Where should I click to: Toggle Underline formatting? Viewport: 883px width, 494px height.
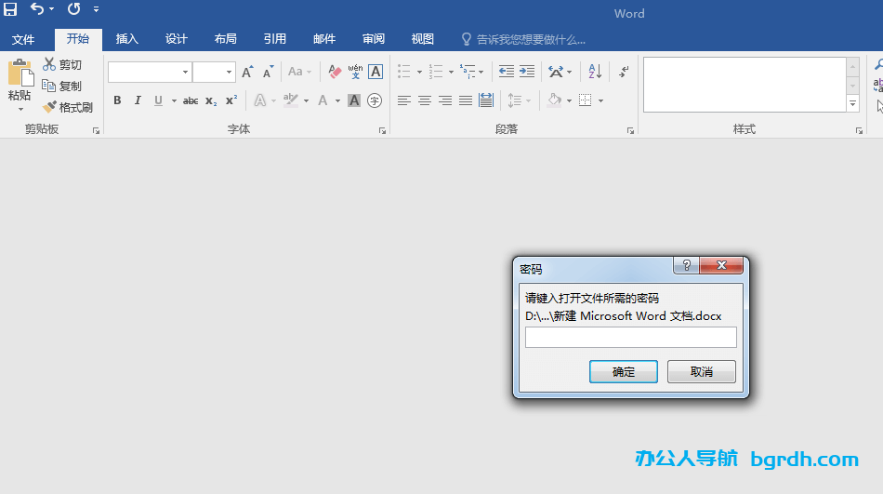(158, 100)
